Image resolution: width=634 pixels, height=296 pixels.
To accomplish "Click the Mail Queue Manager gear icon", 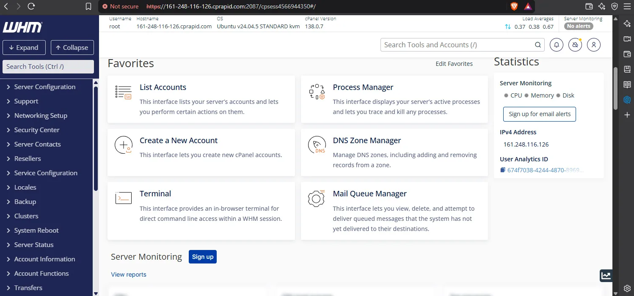I will click(x=317, y=198).
